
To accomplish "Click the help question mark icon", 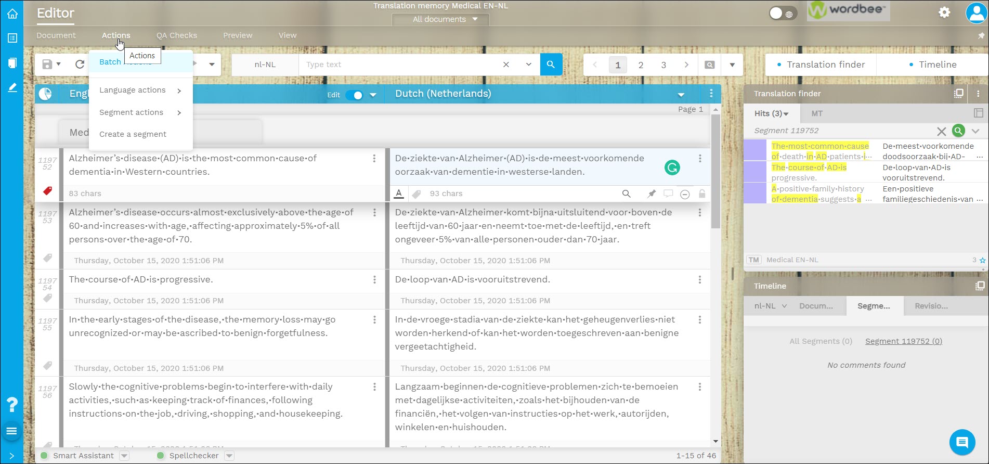I will [x=12, y=404].
